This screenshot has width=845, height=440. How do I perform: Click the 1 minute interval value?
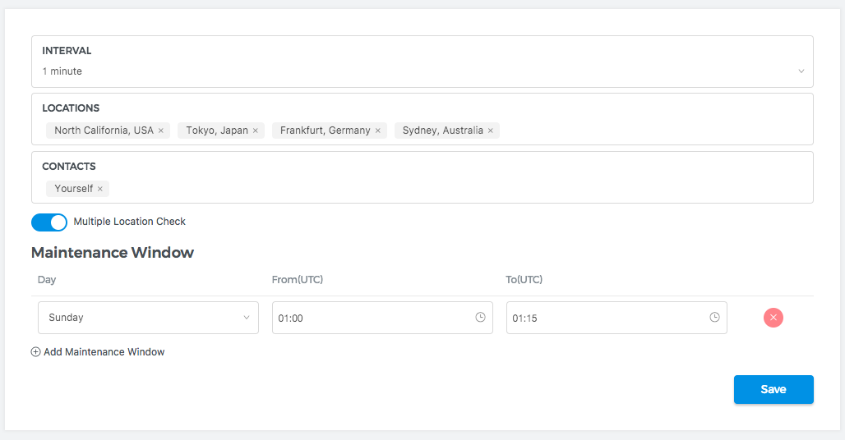pos(62,71)
